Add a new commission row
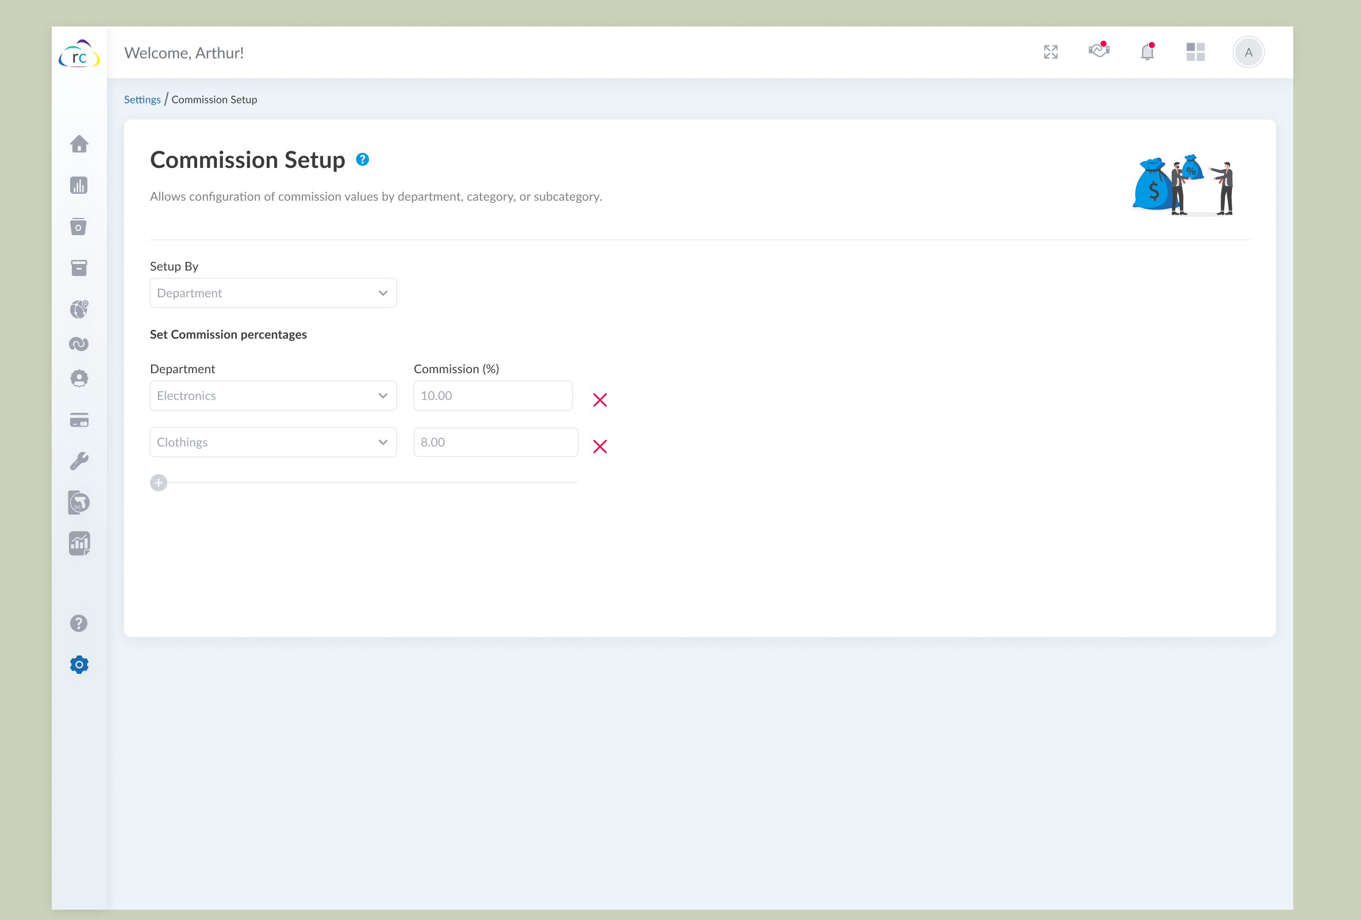This screenshot has height=920, width=1361. (x=159, y=483)
